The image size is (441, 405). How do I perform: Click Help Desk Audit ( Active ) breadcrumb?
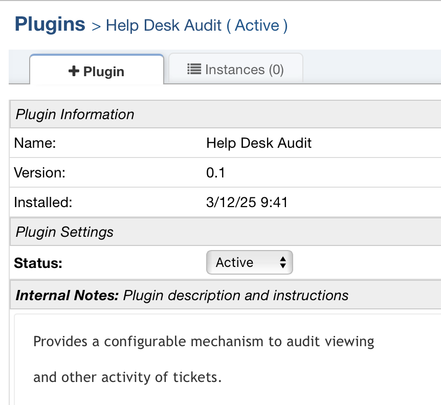pos(196,26)
